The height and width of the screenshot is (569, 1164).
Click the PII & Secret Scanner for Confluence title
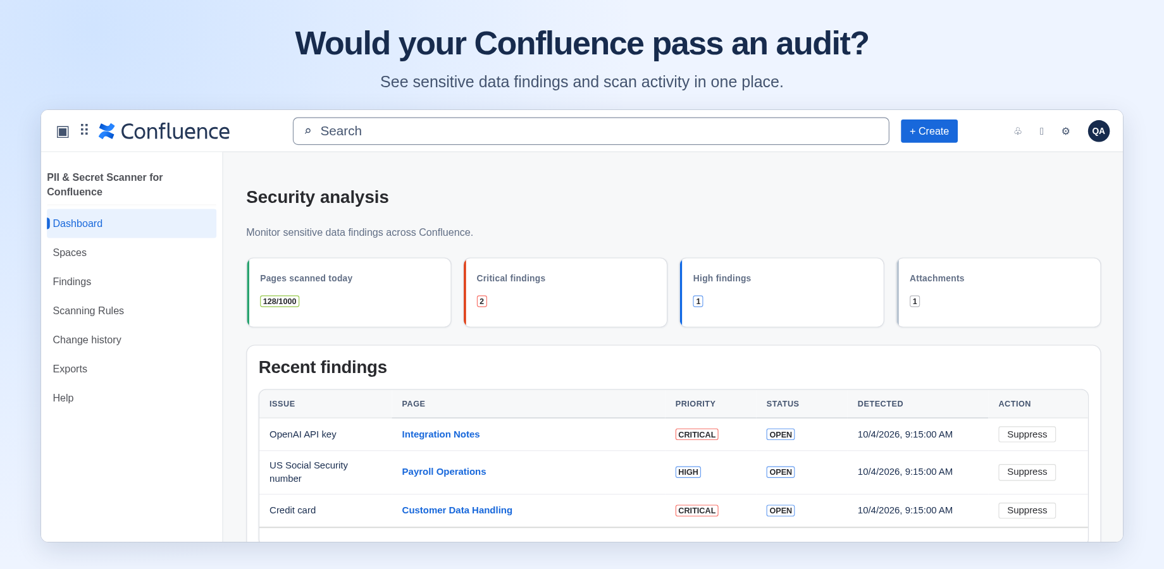click(x=105, y=185)
